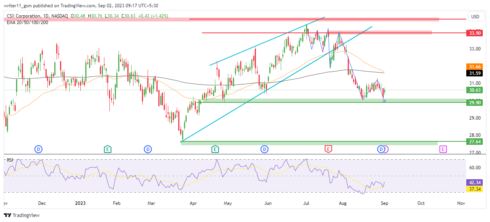Click the 29.00 price axis value
Screen dimensions: 490x222
tap(475, 118)
